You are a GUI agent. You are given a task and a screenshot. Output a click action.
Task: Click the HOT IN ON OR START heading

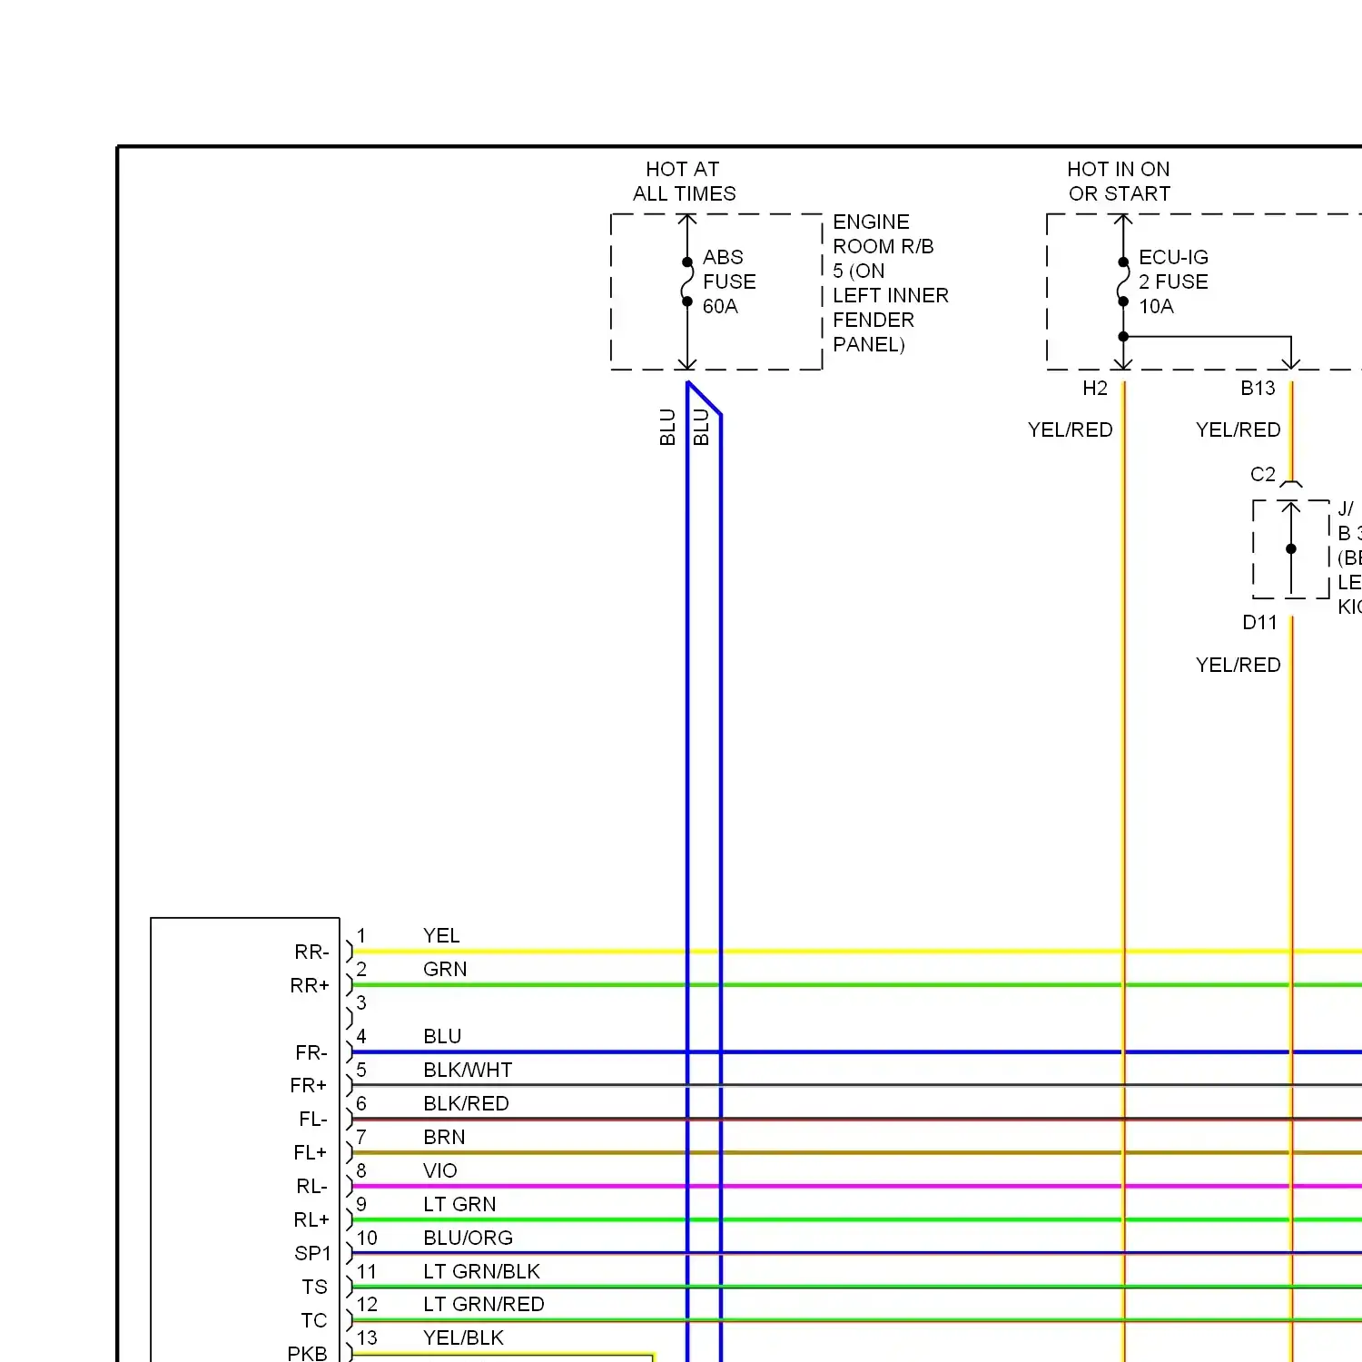1119,182
